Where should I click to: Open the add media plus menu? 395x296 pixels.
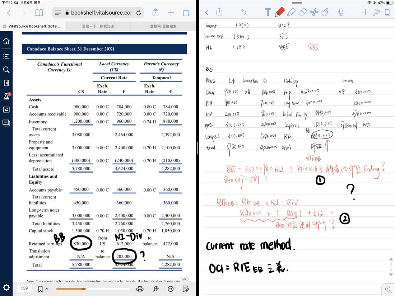click(x=365, y=12)
